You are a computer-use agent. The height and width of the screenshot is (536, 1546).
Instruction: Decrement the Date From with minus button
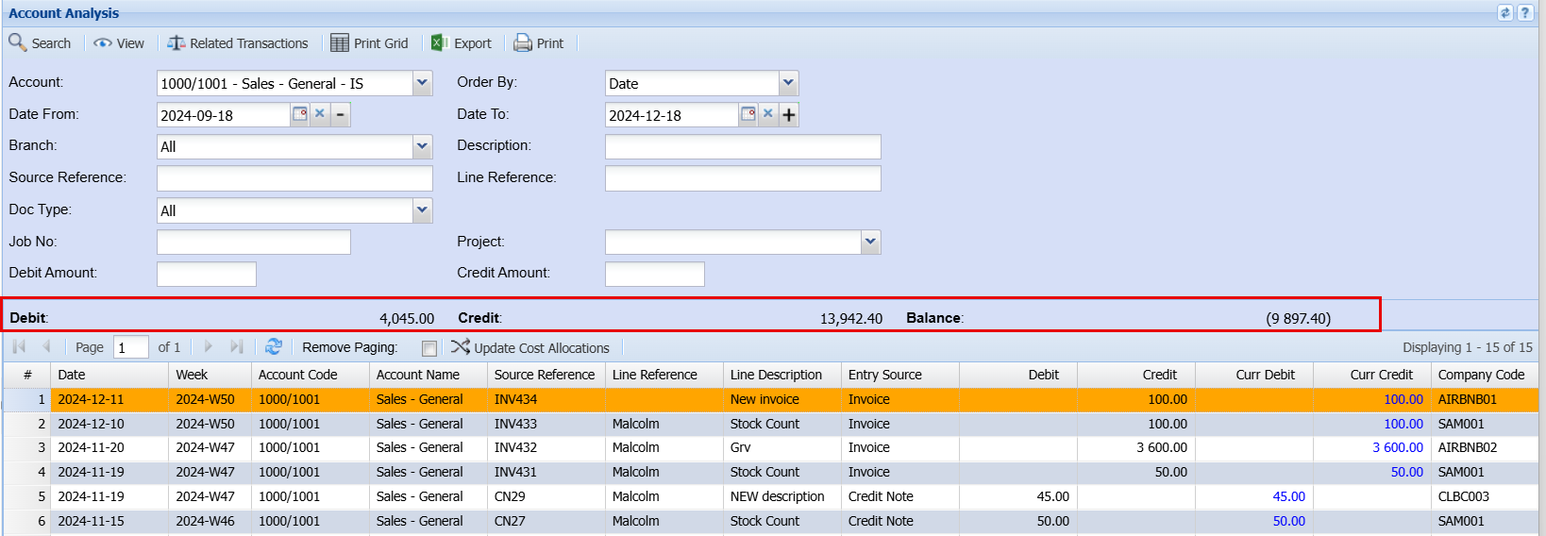pyautogui.click(x=341, y=115)
